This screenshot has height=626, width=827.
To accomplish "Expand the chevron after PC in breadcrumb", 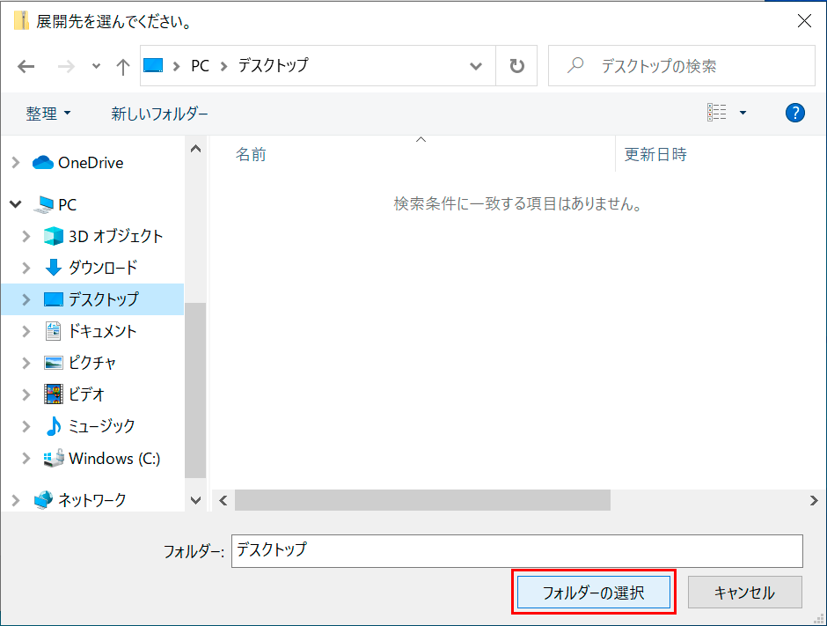I will coord(224,67).
